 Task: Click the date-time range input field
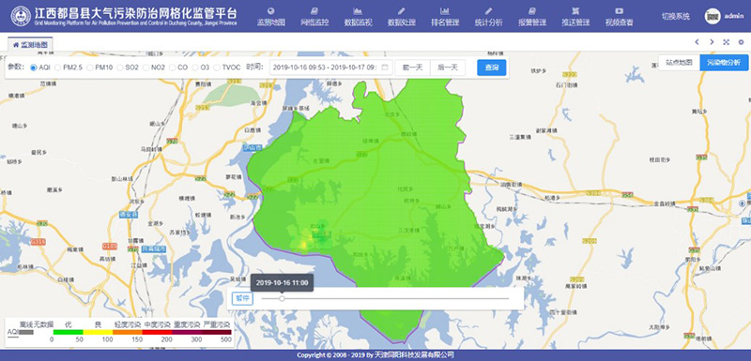pos(331,68)
